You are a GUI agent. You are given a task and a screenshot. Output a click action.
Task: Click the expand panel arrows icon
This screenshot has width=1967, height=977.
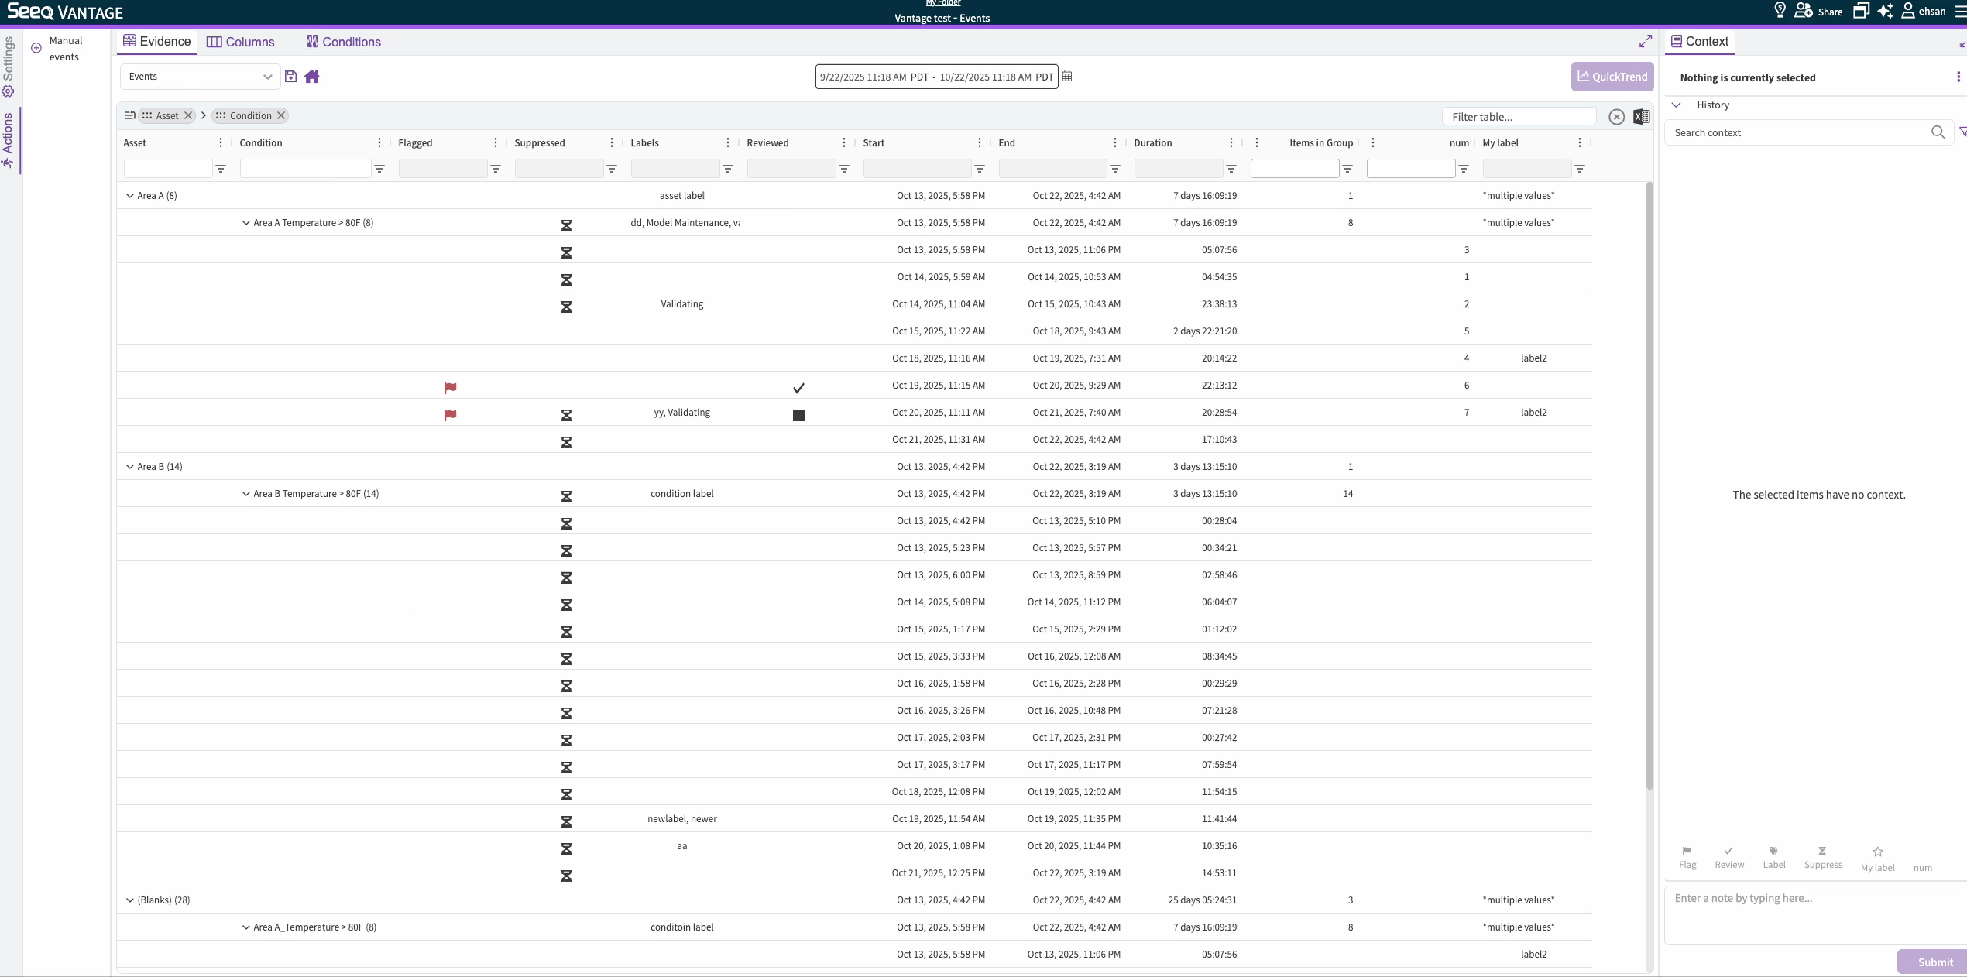1645,42
